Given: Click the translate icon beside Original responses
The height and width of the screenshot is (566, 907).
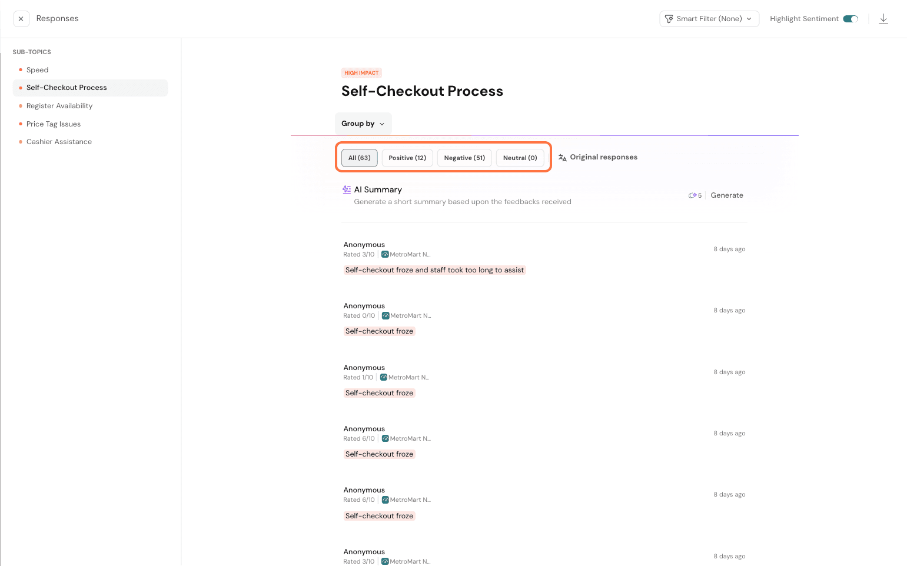Looking at the screenshot, I should (x=563, y=158).
